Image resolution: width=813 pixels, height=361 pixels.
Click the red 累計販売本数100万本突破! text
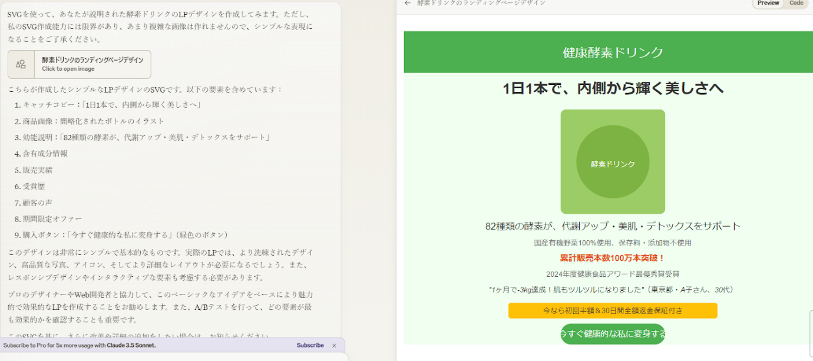coord(613,258)
